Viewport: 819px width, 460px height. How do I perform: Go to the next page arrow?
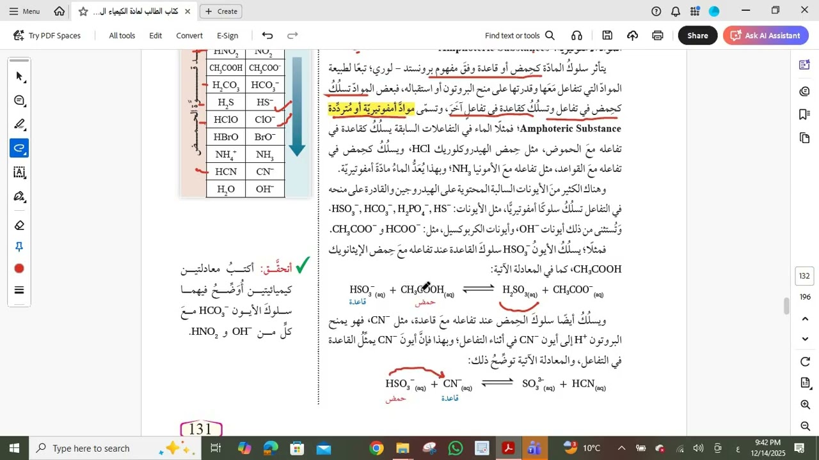point(805,339)
